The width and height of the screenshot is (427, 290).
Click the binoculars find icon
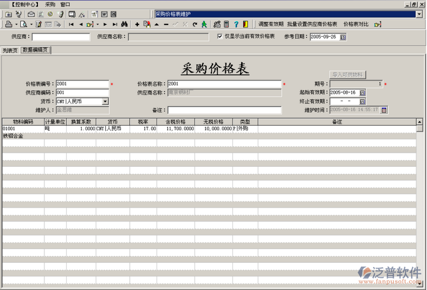click(x=124, y=25)
